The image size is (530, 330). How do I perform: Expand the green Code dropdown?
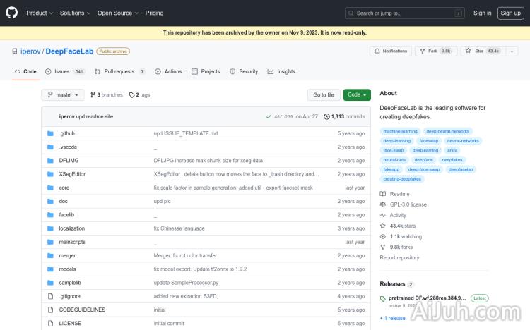357,94
